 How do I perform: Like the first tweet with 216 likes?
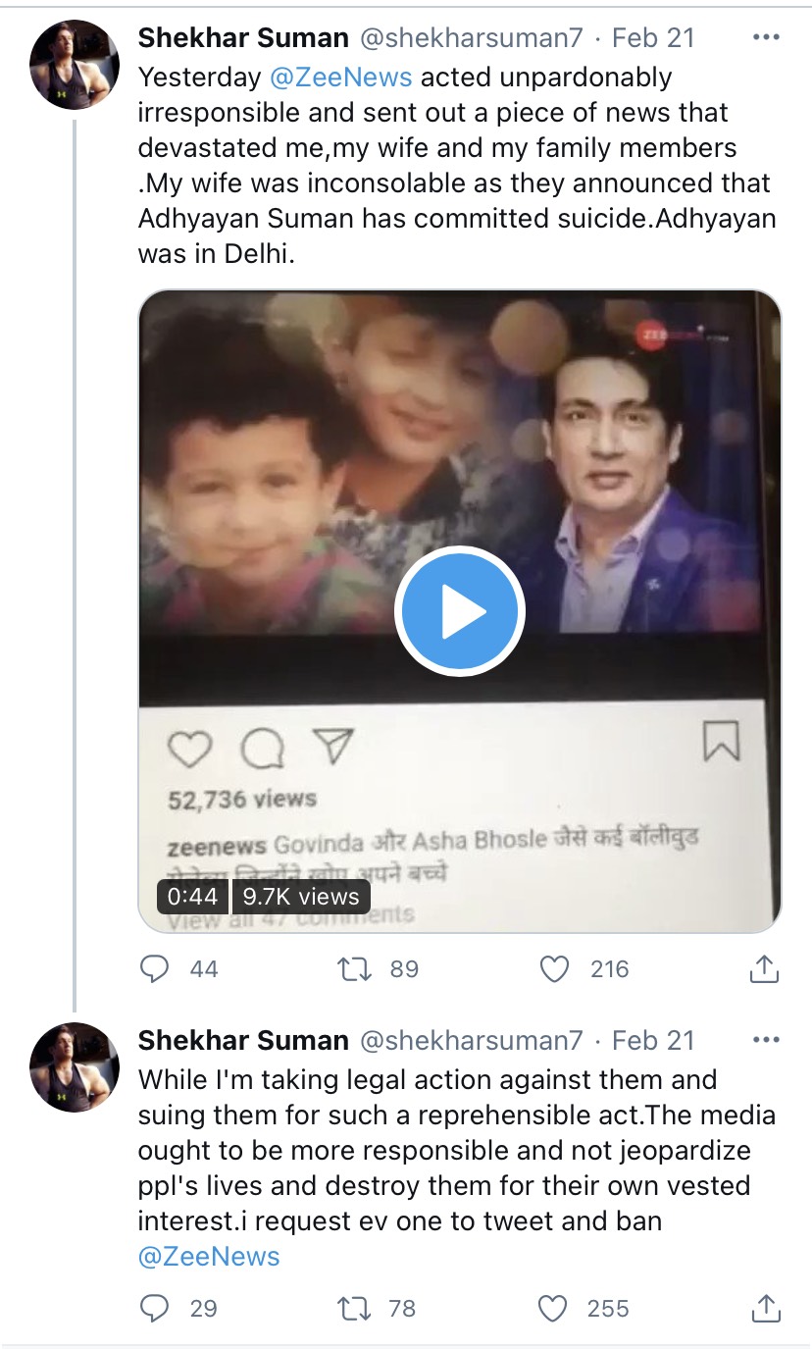(555, 969)
